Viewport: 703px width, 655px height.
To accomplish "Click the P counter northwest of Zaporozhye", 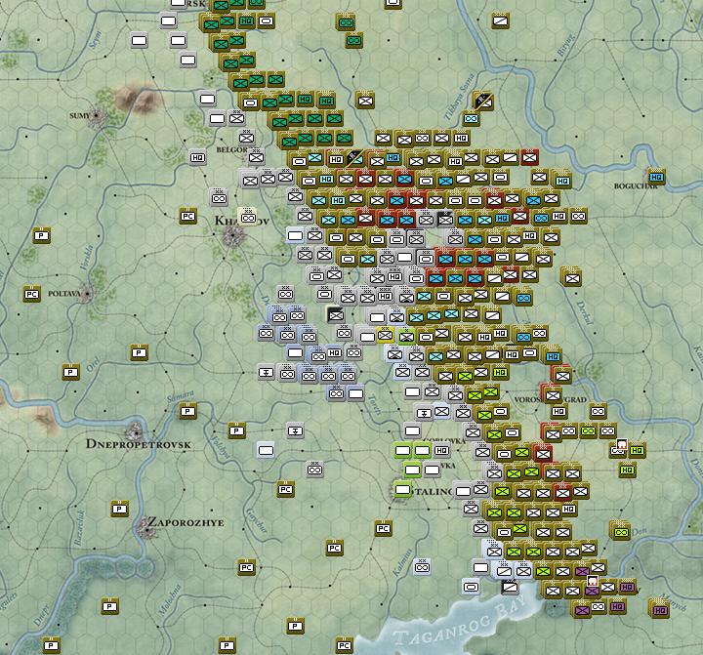I will click(119, 509).
